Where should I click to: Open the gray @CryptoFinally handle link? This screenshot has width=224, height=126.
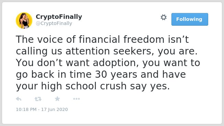pyautogui.click(x=54, y=23)
